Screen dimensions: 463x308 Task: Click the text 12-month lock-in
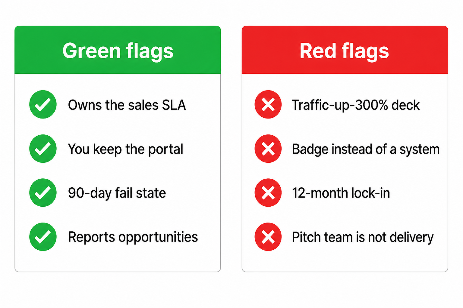pyautogui.click(x=341, y=193)
